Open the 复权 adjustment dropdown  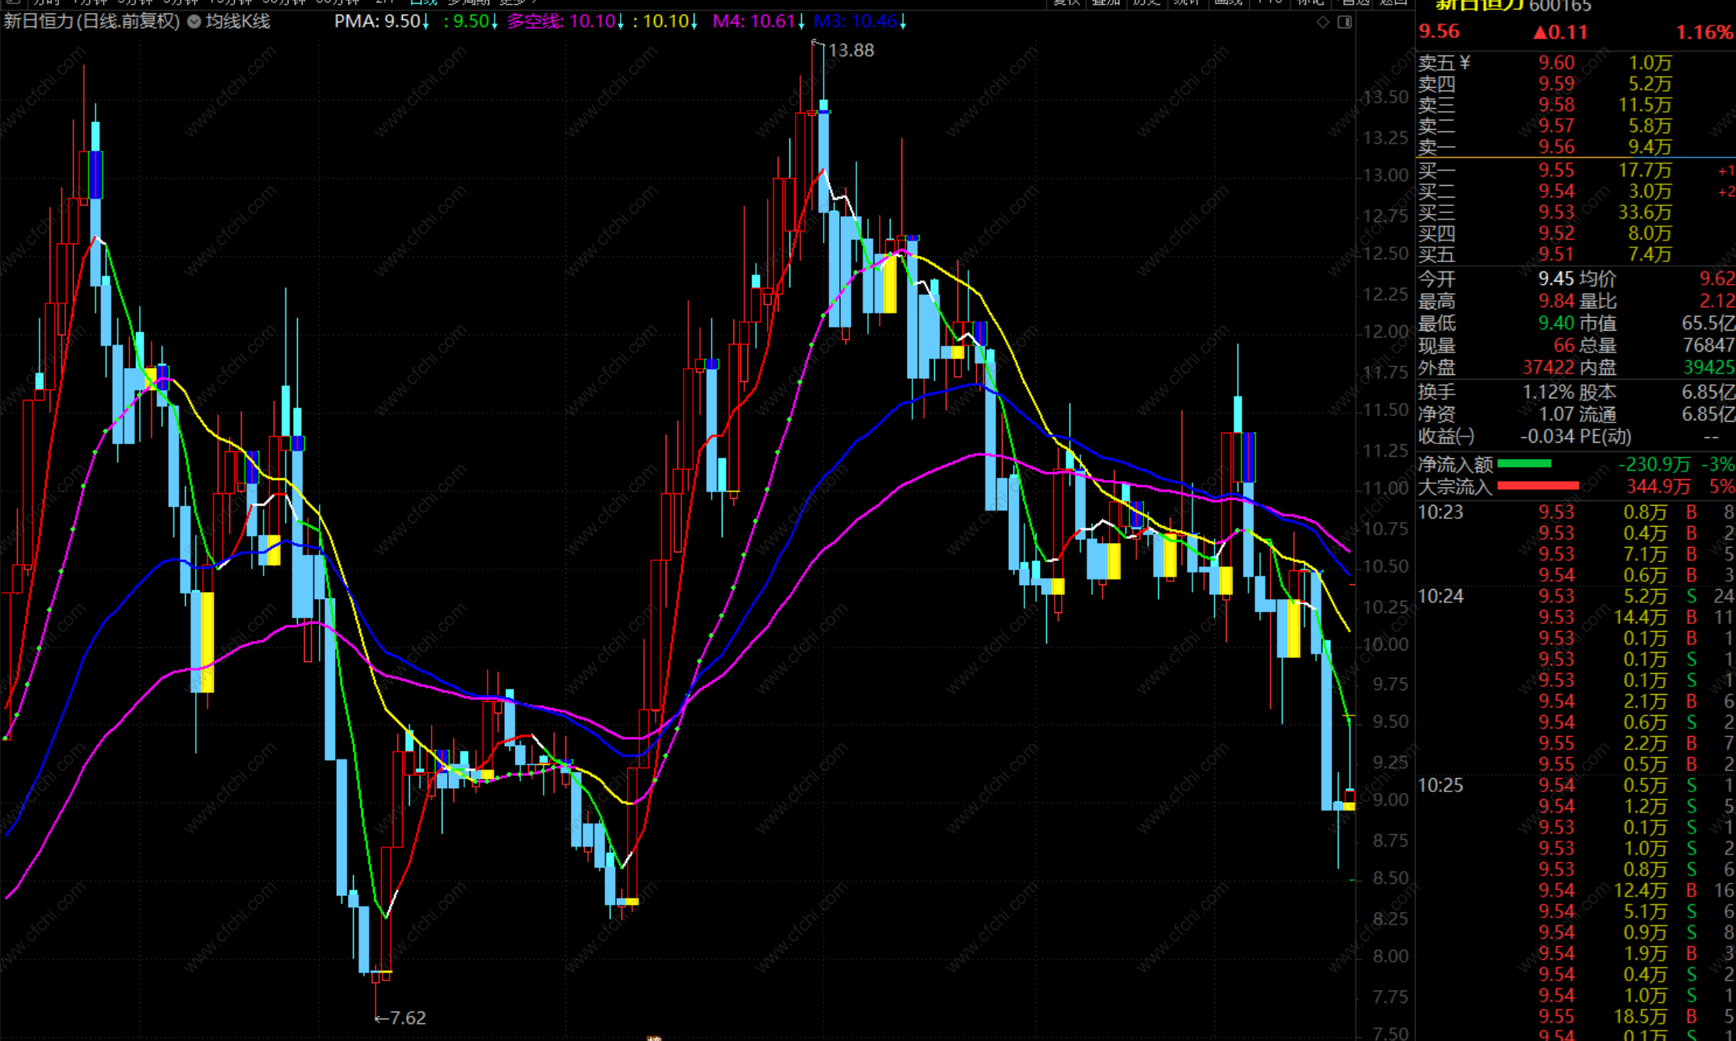1066,2
